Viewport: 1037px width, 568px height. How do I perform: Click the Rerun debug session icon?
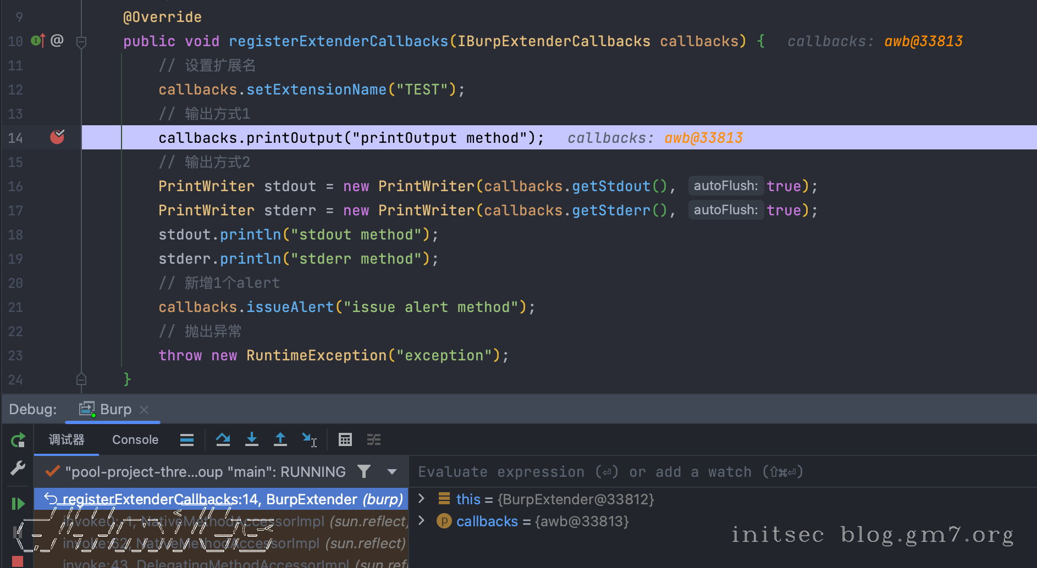pyautogui.click(x=18, y=440)
